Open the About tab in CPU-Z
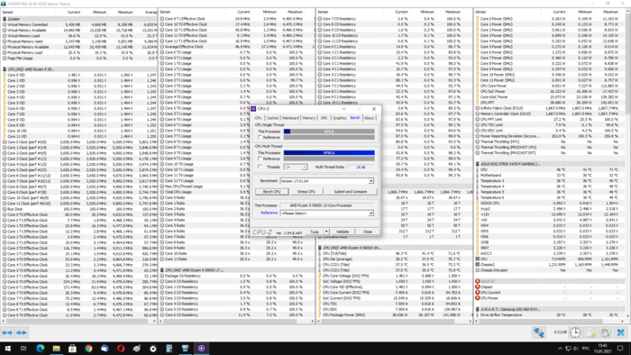631x355 pixels. click(369, 118)
